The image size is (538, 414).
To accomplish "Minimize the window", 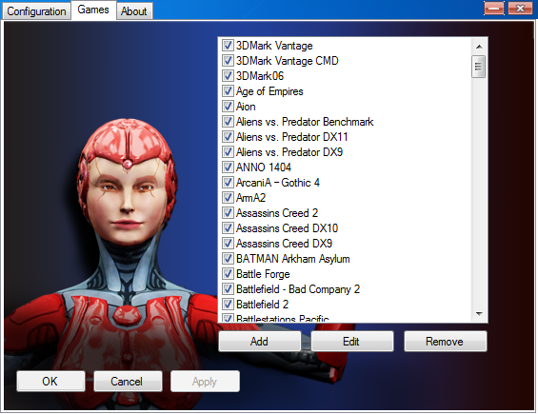I will 494,9.
